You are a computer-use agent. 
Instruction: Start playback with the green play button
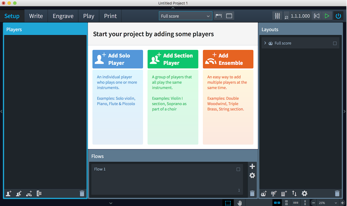[x=327, y=16]
